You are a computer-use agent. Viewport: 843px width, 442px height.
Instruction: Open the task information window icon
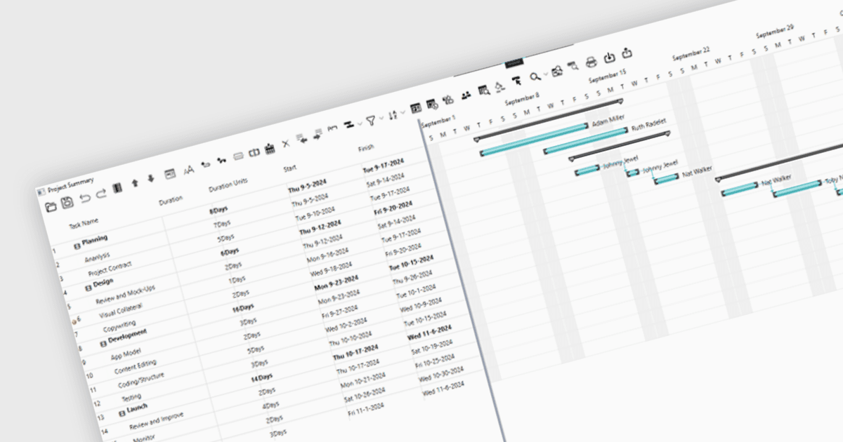pos(169,173)
